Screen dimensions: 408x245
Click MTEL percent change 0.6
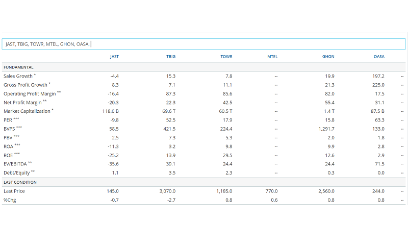tap(274, 200)
